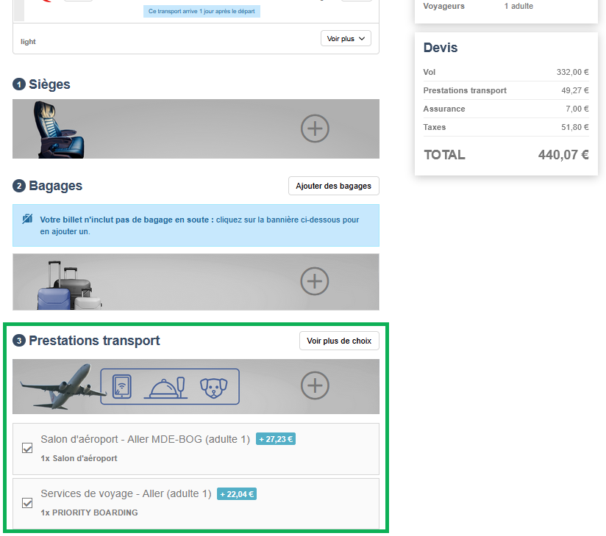Screen dimensions: 606x536
Task: Select the Prestations transport section heading
Action: pyautogui.click(x=94, y=341)
